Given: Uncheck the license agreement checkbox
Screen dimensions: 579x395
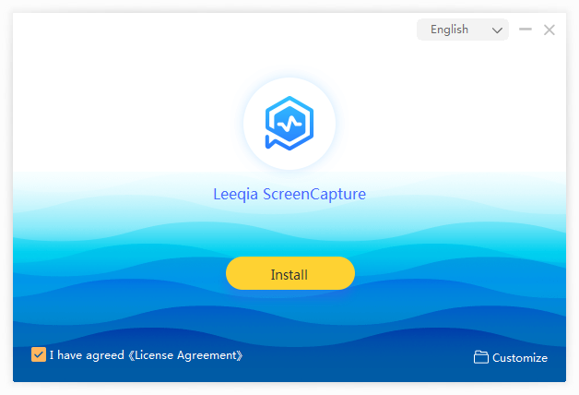Looking at the screenshot, I should (x=39, y=354).
